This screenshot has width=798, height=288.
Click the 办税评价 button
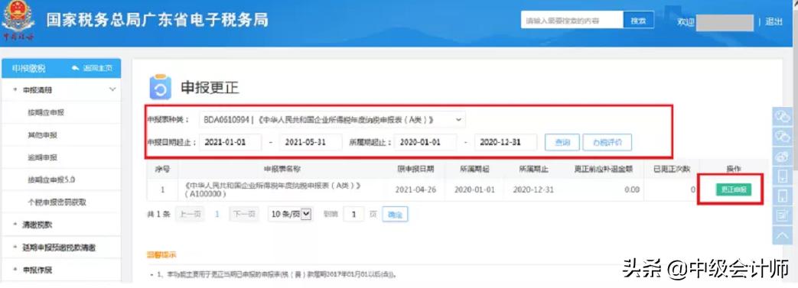607,143
